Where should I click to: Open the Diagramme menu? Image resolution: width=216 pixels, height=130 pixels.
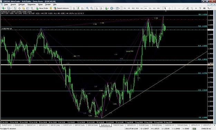click(31, 4)
